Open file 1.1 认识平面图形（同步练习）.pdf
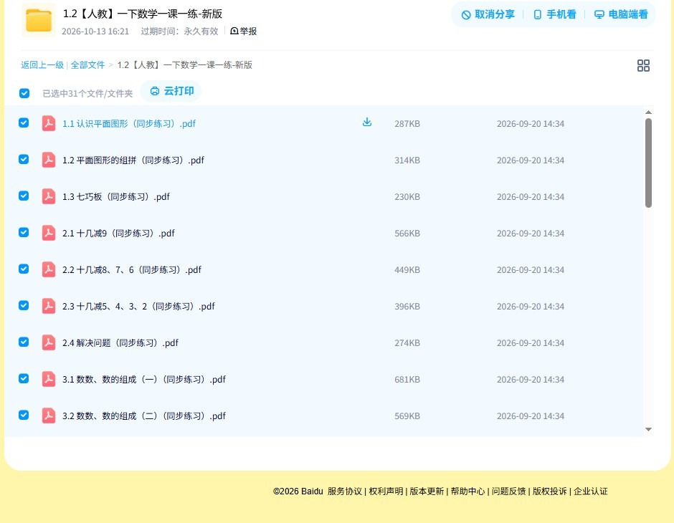Screen dimensions: 674x523 coord(129,124)
